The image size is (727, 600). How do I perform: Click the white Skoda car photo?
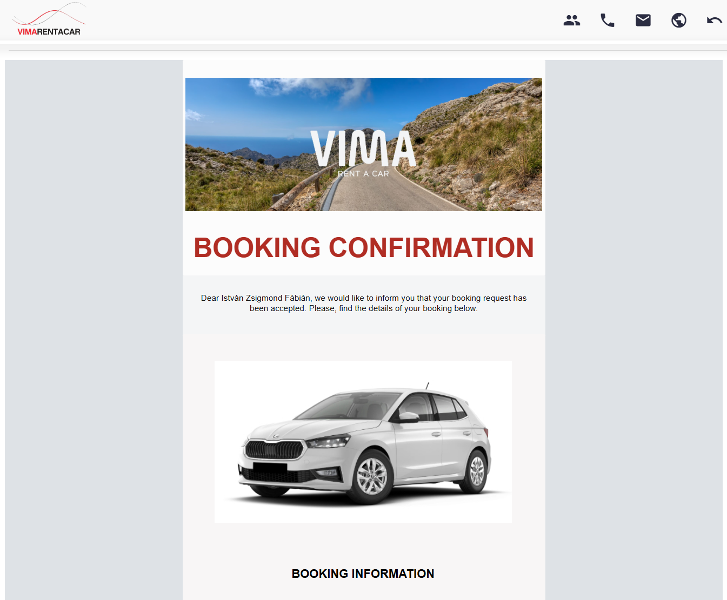pos(363,441)
